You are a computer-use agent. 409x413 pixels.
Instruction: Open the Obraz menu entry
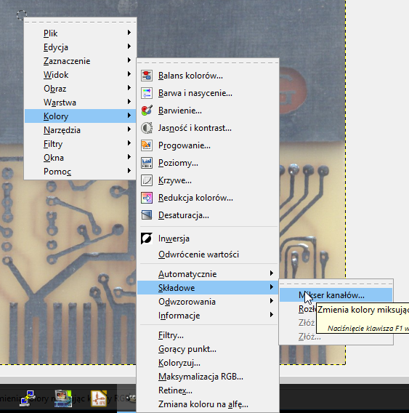coord(80,89)
